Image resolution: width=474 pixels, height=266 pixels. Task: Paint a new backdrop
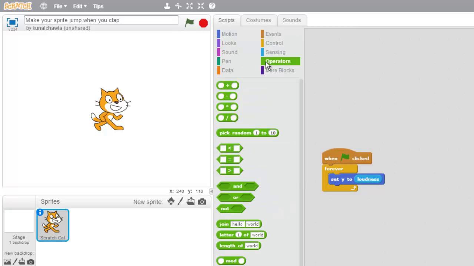coord(15,262)
